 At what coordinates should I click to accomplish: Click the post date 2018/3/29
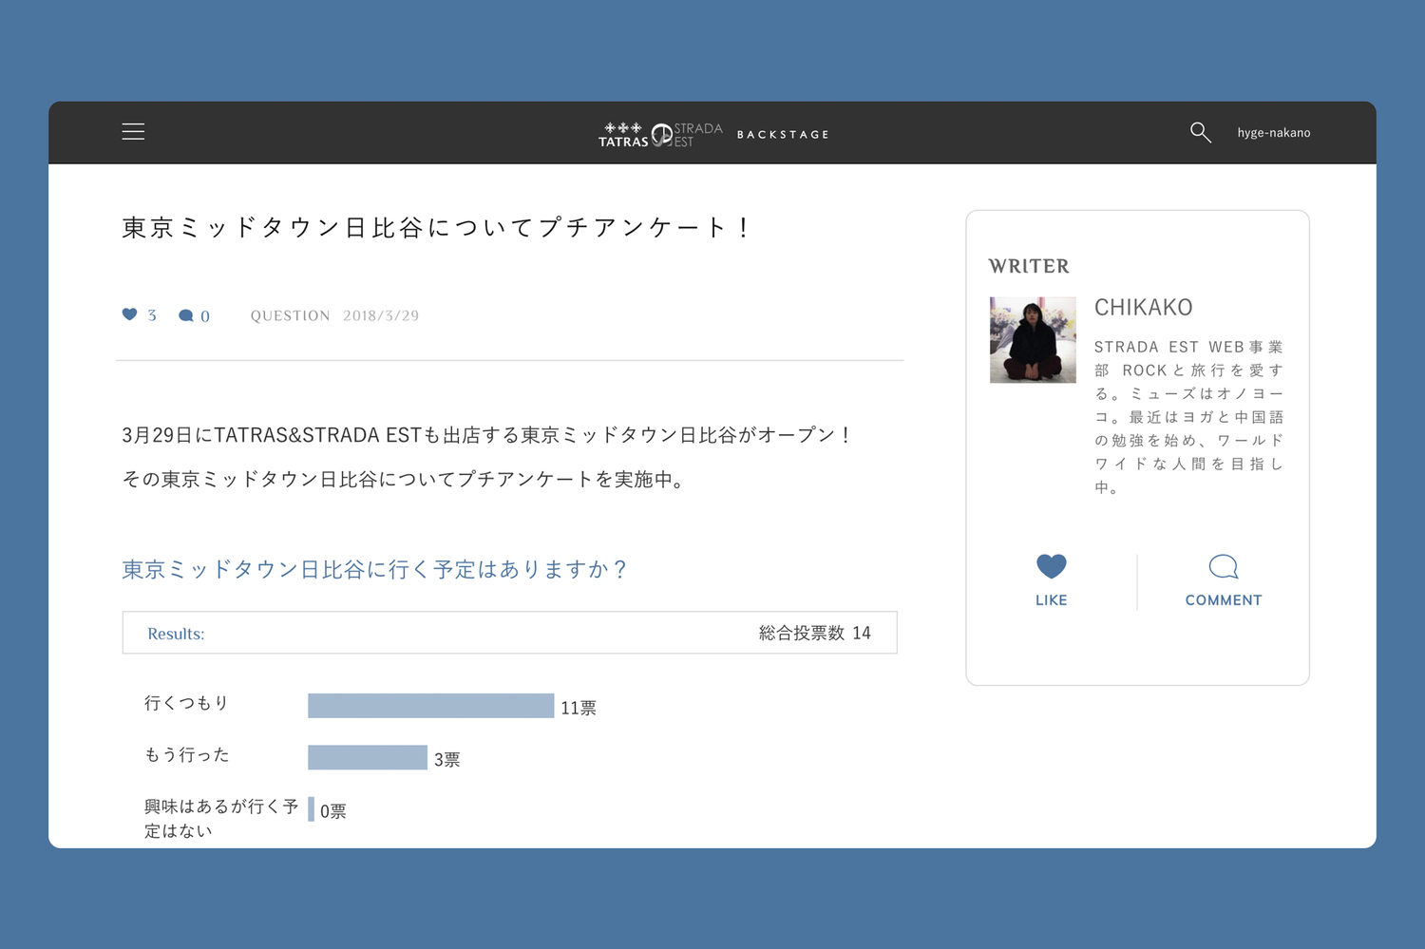point(381,316)
